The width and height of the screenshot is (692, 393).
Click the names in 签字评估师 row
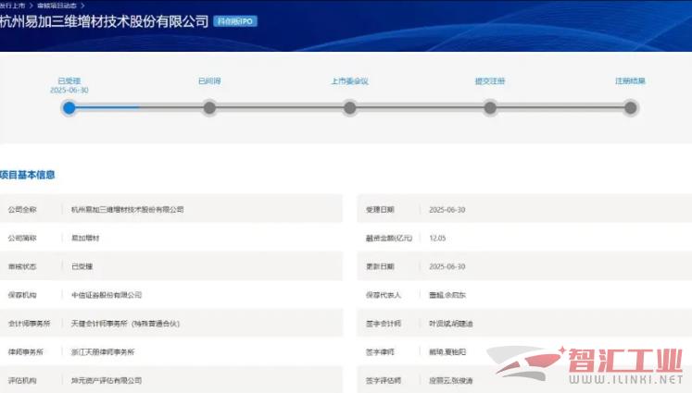tap(451, 380)
